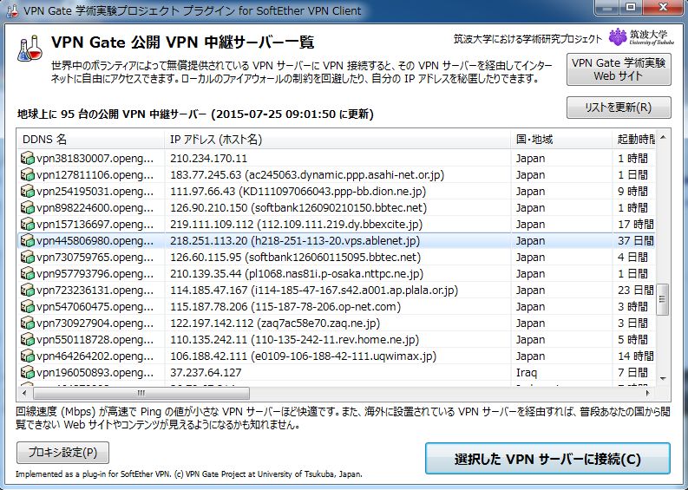Click server icon for vpn157136697
Screen dimensions: 688x490
click(x=28, y=224)
